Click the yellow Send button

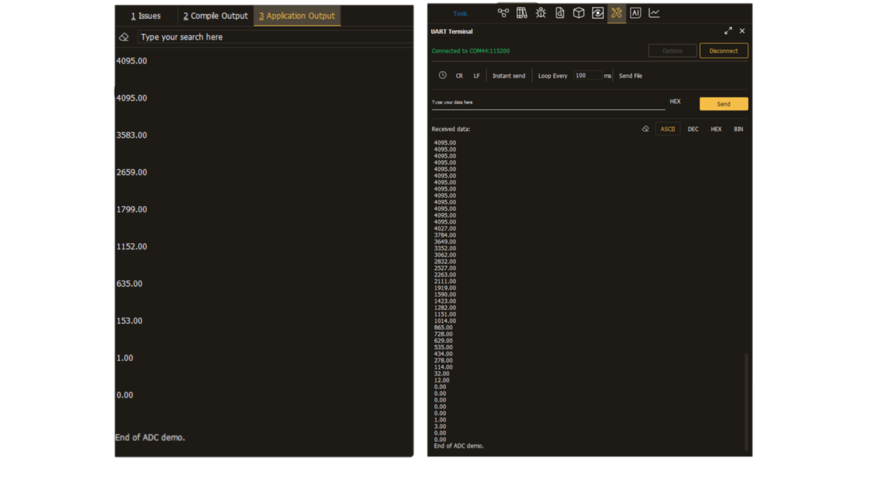click(x=724, y=104)
